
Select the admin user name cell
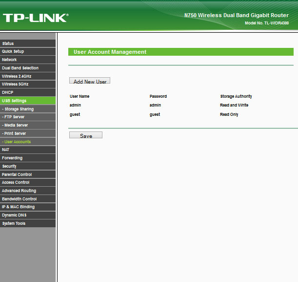coord(75,105)
